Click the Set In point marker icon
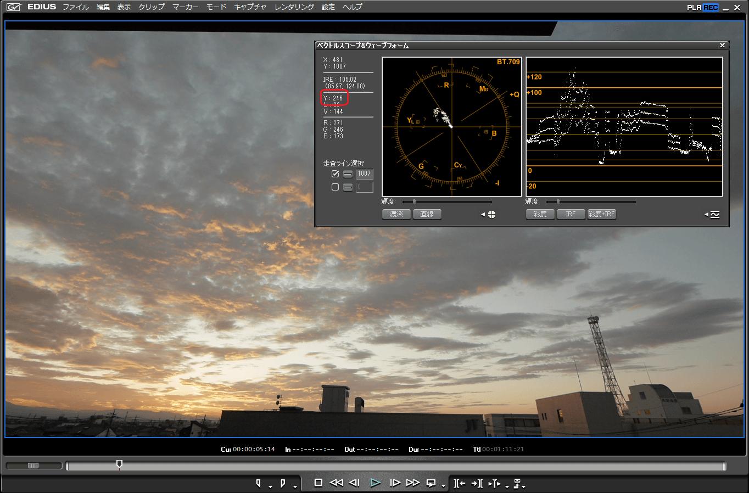The height and width of the screenshot is (493, 749). 259,483
